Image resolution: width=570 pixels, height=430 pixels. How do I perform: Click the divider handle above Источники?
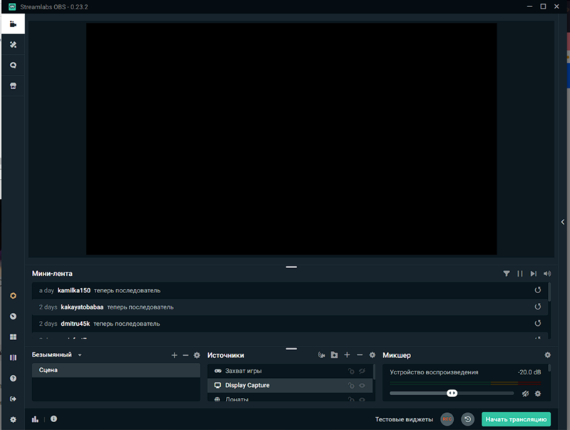(x=291, y=349)
